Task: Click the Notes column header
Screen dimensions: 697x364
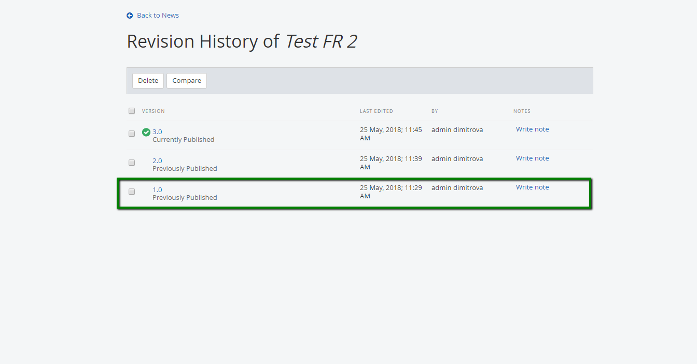Action: tap(522, 111)
